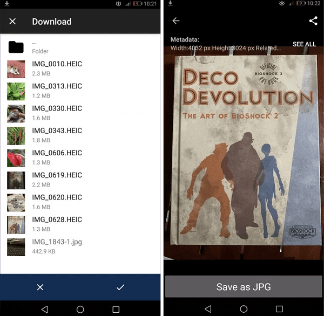Tap download notification icon on right status bar
This screenshot has height=316, width=324.
[x=170, y=3]
